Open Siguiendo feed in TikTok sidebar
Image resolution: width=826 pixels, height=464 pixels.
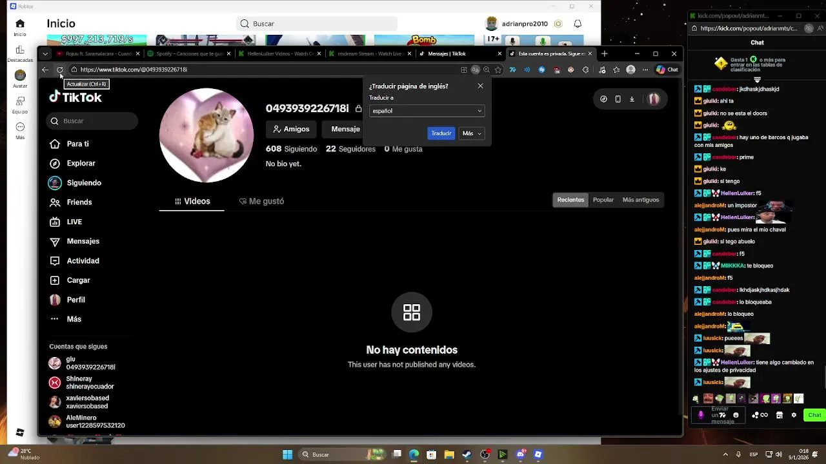pos(75,183)
